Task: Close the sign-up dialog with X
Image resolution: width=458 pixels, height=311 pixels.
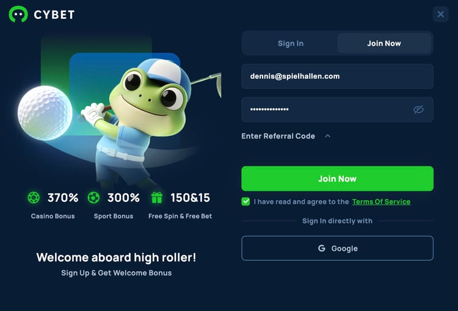Action: 440,14
